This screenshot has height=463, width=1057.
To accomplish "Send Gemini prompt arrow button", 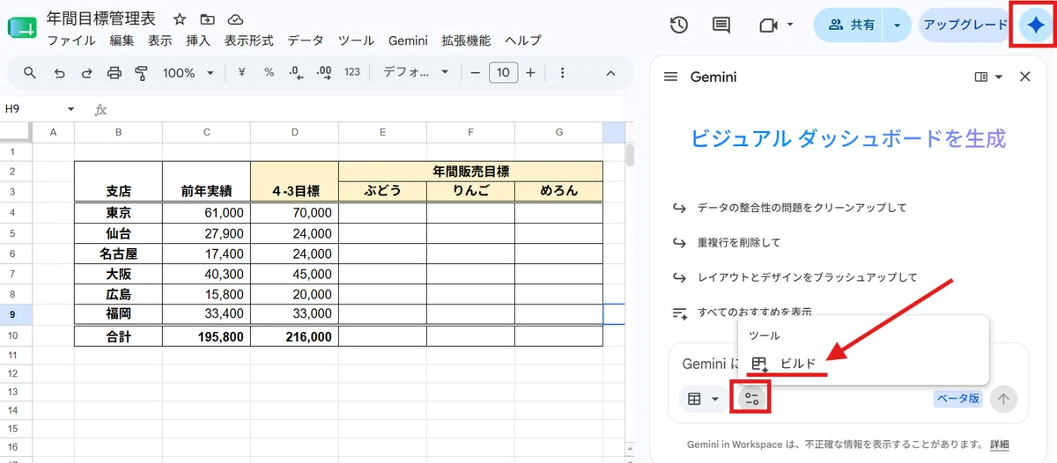I will (1002, 399).
